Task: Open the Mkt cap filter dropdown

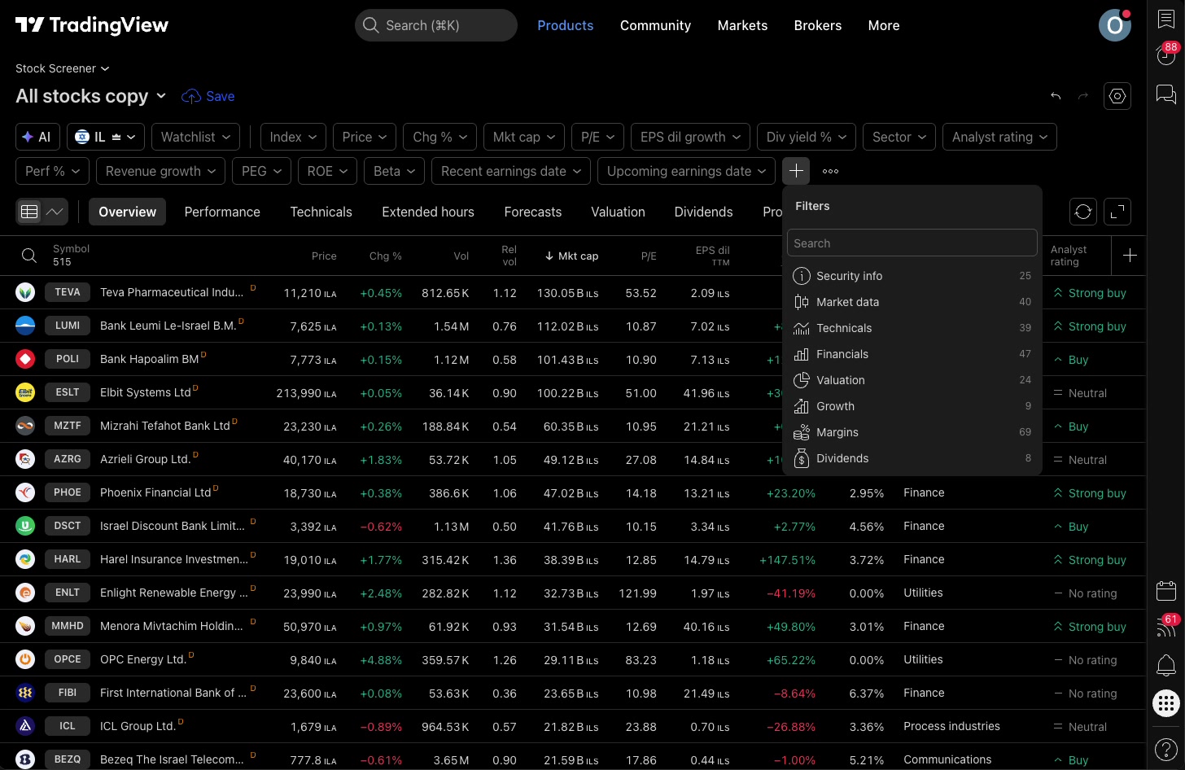Action: point(524,137)
